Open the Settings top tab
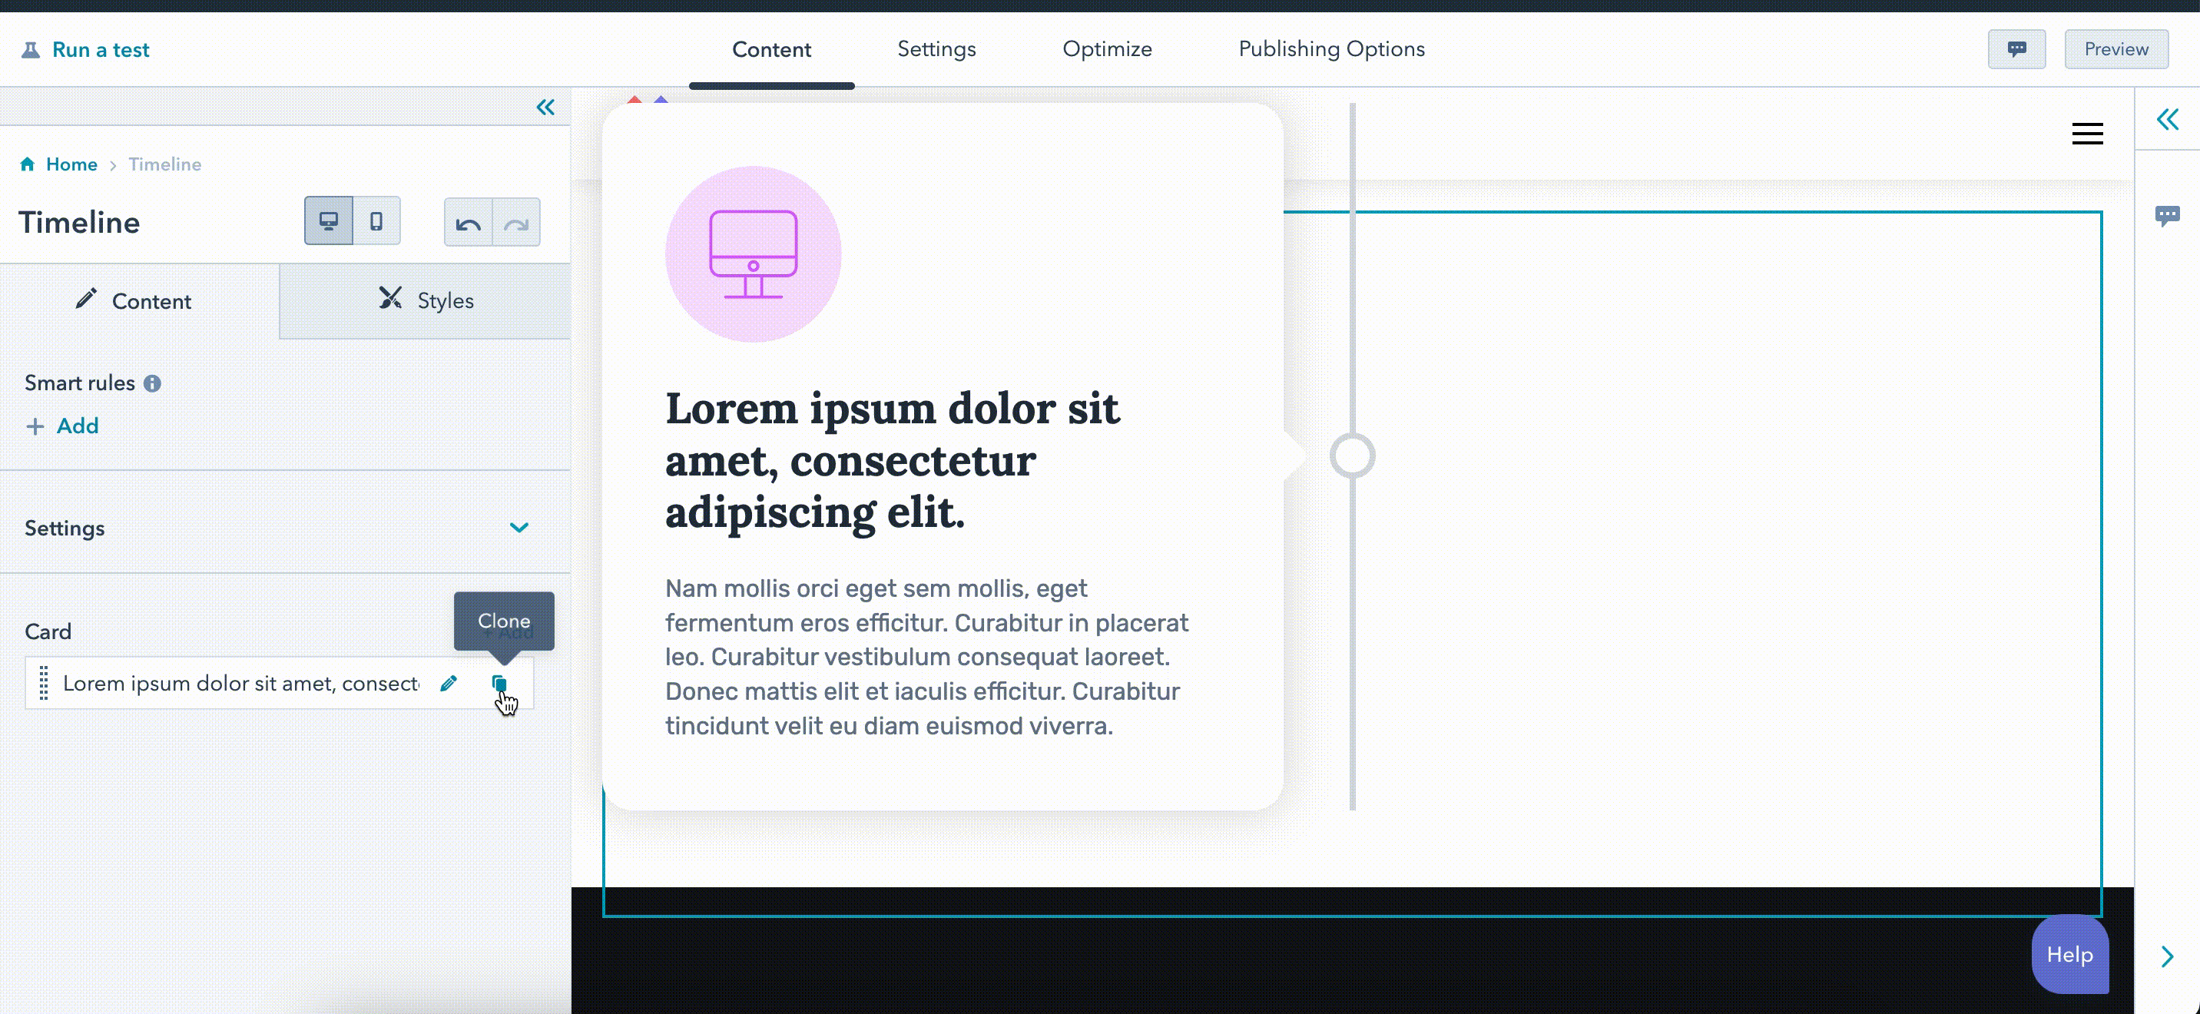This screenshot has width=2200, height=1014. pyautogui.click(x=936, y=49)
